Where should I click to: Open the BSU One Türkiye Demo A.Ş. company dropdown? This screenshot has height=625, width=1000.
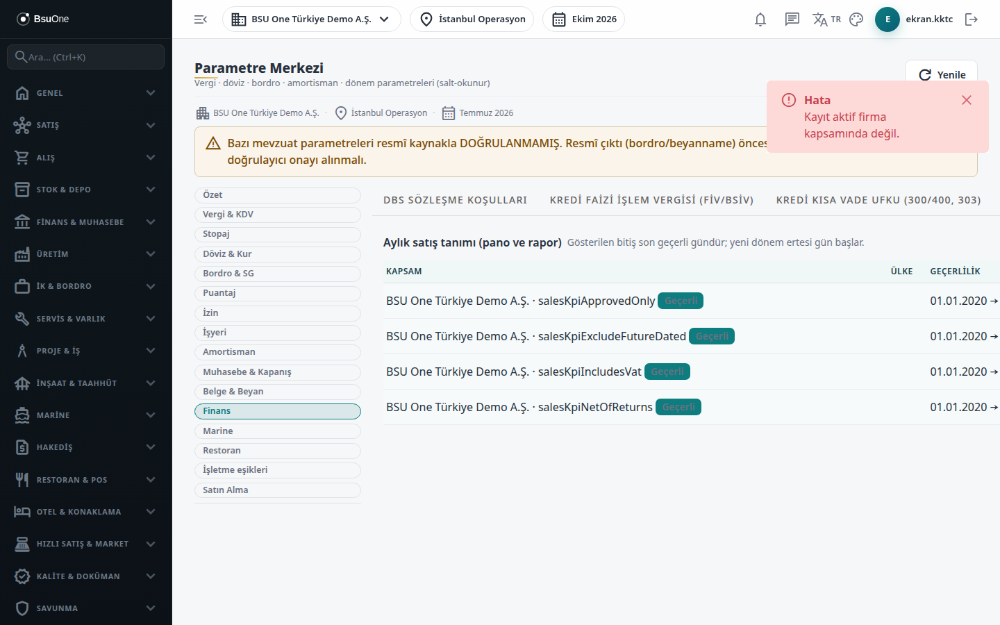[312, 19]
